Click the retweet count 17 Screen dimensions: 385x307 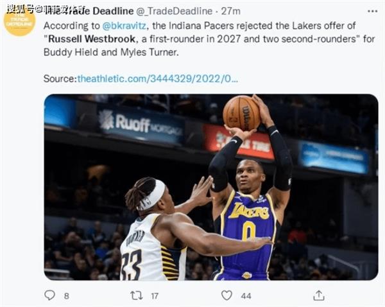[x=155, y=296]
